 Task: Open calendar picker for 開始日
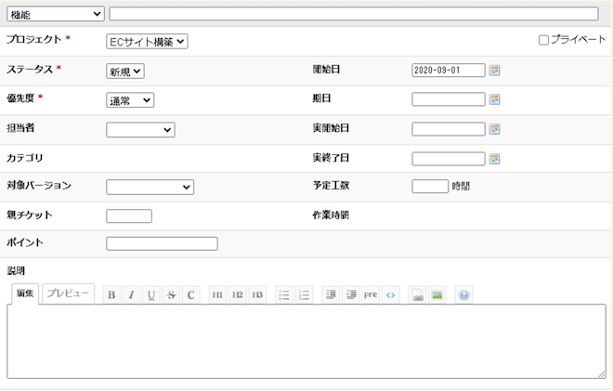(x=494, y=71)
